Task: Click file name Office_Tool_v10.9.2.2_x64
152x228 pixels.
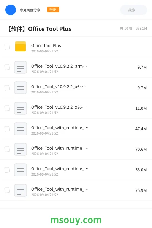Action: [59, 87]
